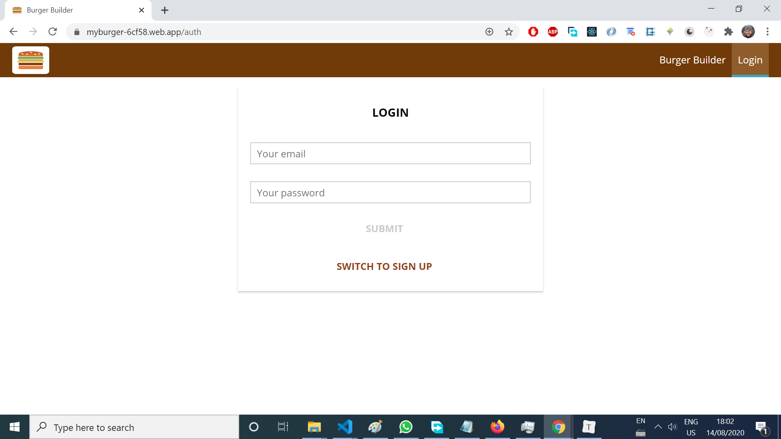Click the Firefox browser icon in taskbar

pyautogui.click(x=497, y=427)
